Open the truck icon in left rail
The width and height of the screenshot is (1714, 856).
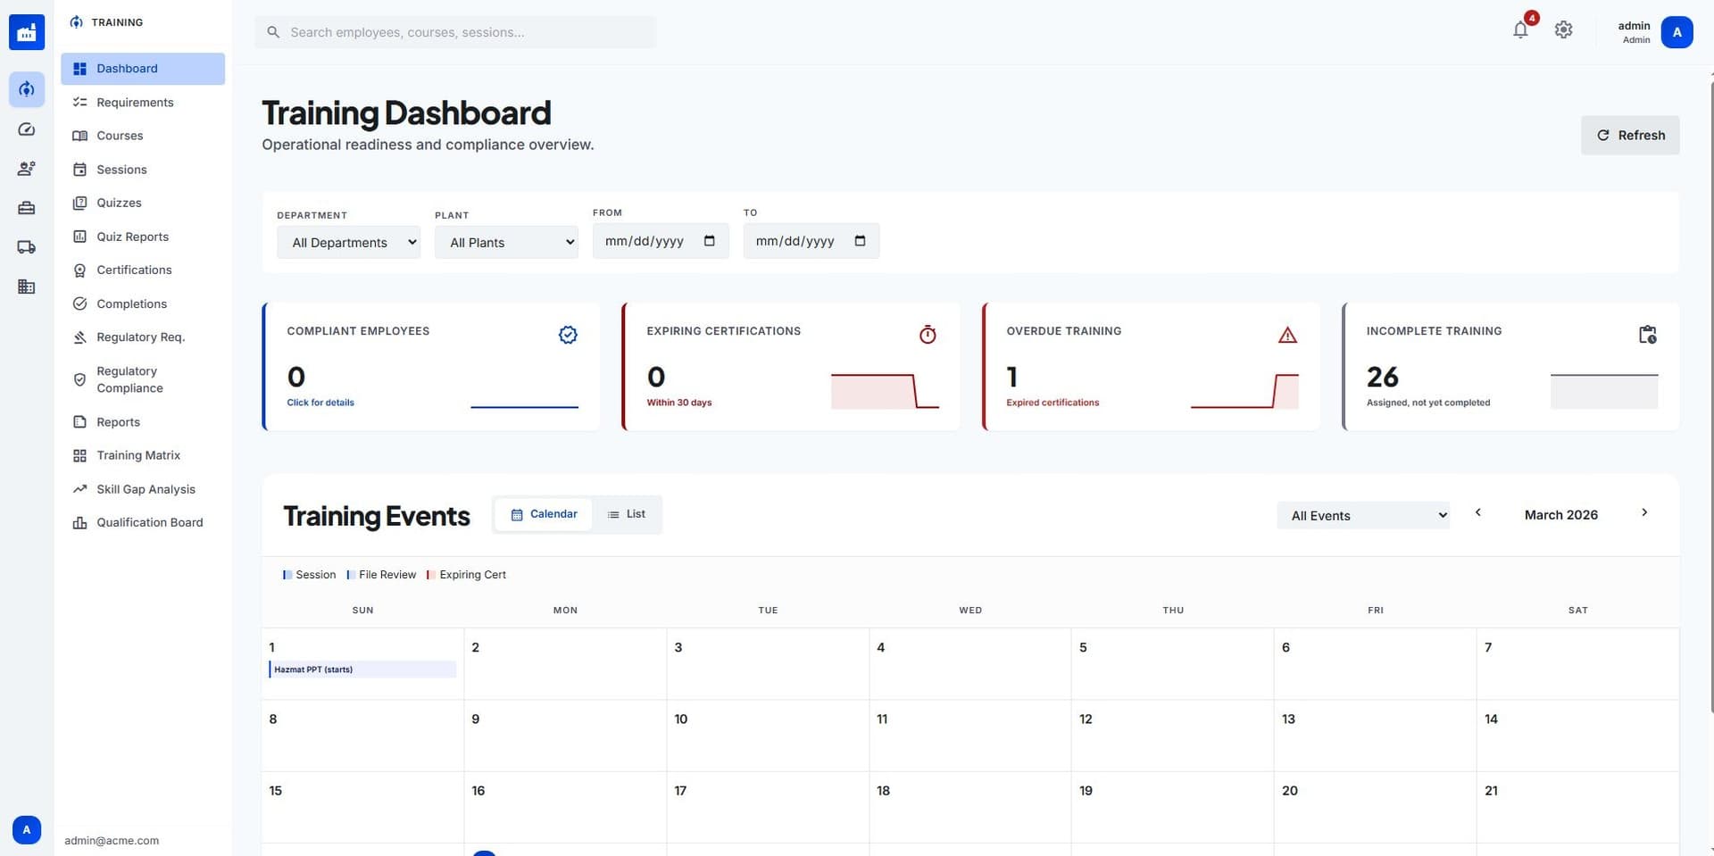coord(26,247)
